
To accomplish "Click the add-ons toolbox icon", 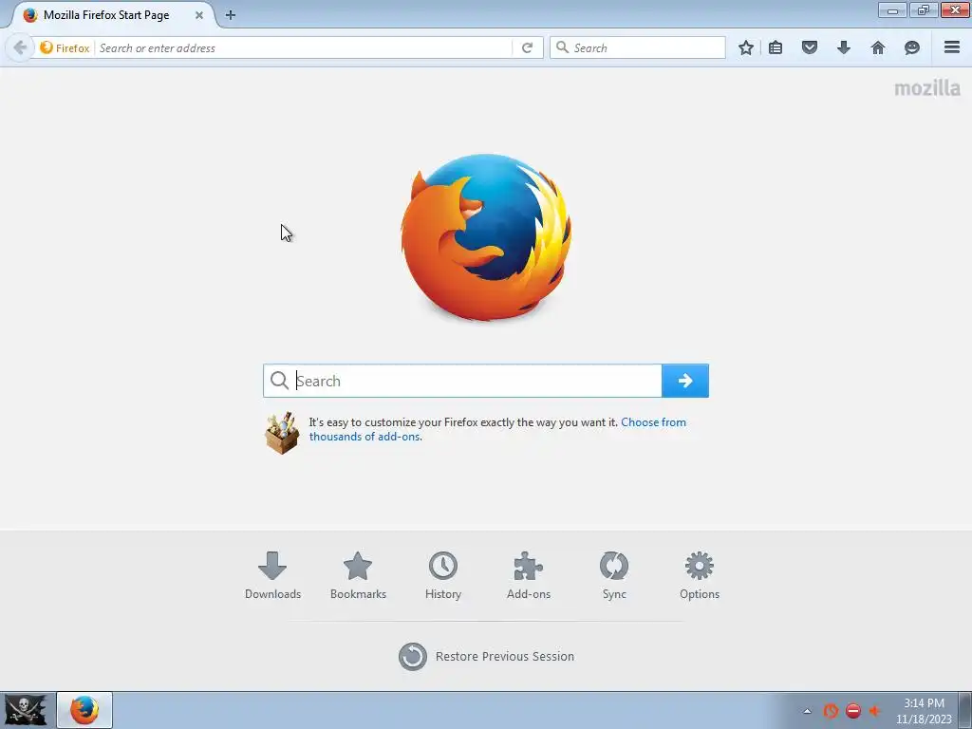I will [281, 433].
